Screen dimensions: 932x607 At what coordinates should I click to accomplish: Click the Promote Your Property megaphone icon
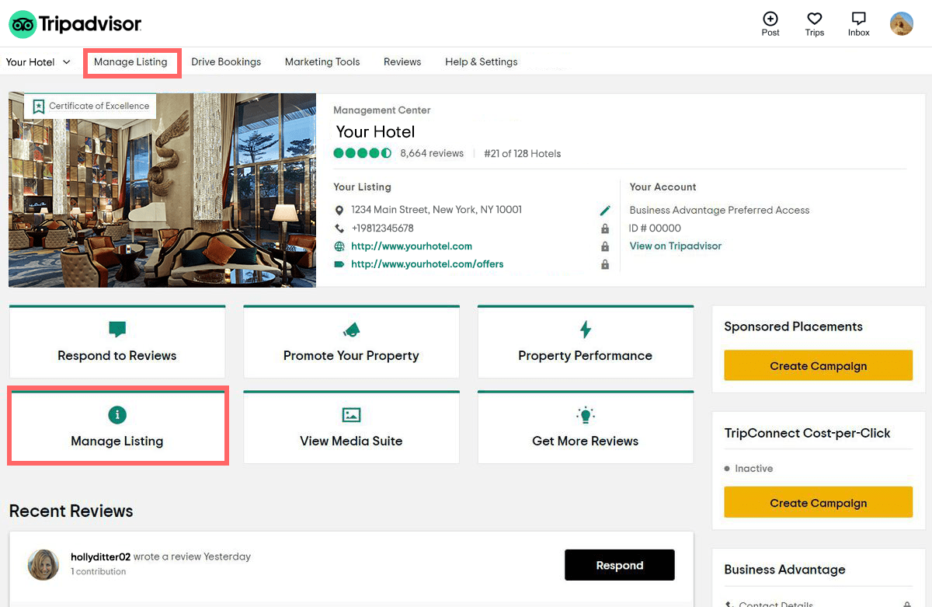pos(351,330)
